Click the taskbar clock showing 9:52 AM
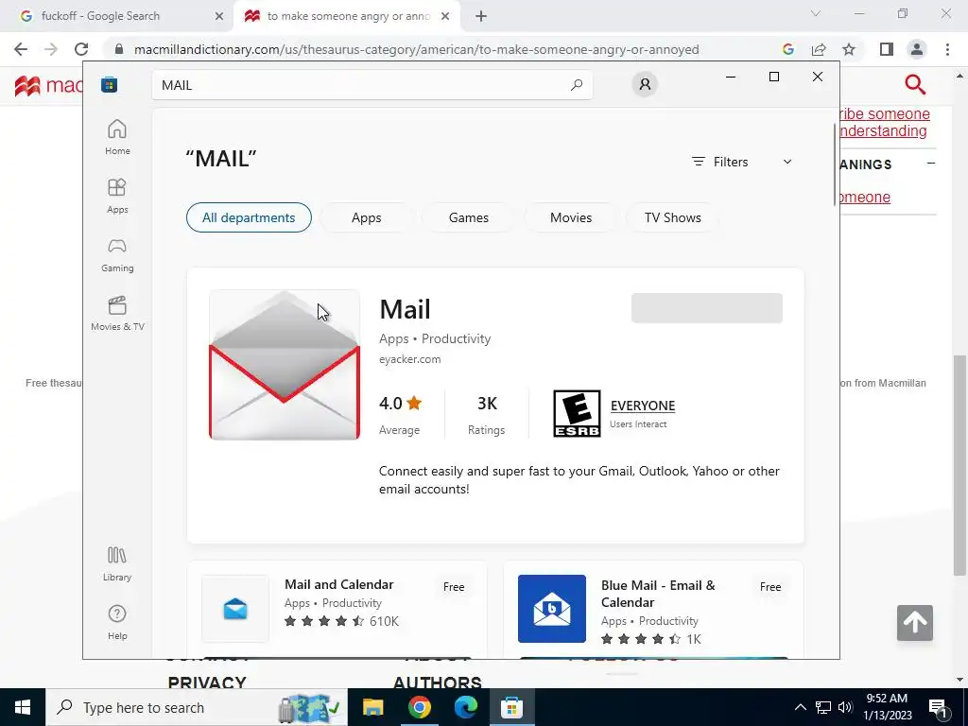This screenshot has height=726, width=968. tap(888, 707)
